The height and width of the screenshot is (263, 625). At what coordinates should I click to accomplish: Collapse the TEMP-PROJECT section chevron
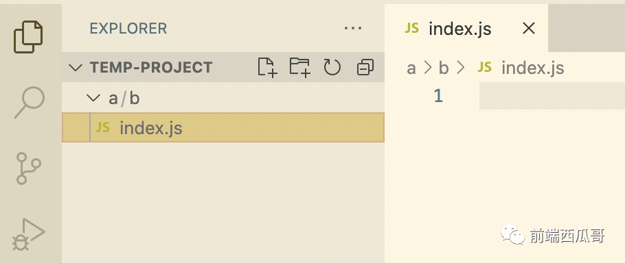[76, 67]
